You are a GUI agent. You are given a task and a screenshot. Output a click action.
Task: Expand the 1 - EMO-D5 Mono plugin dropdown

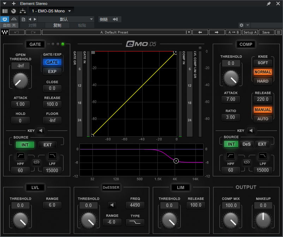pyautogui.click(x=70, y=11)
